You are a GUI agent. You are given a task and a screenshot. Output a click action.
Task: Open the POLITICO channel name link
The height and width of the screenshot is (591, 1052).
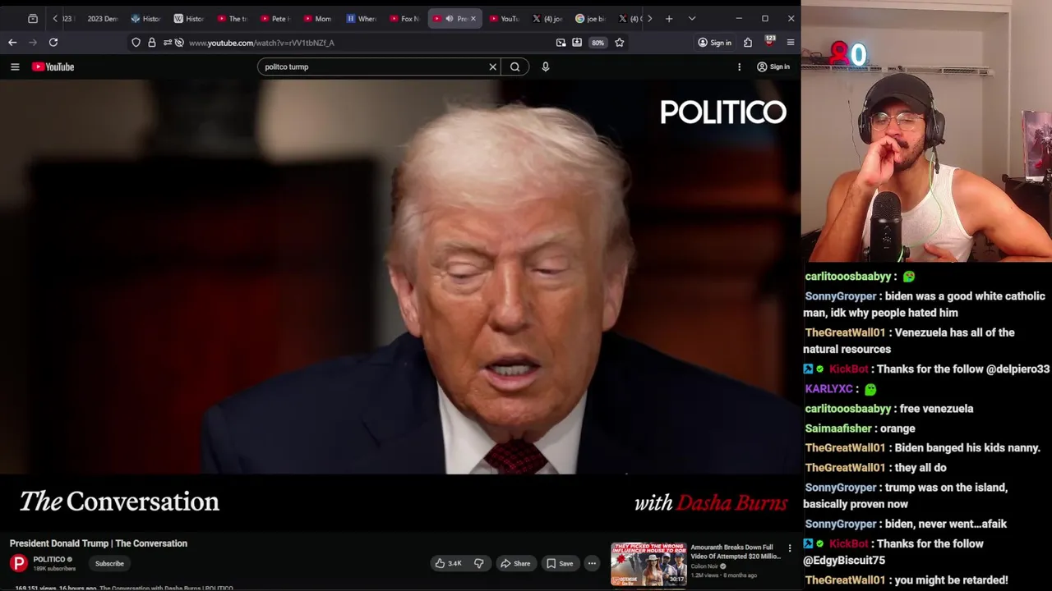(49, 559)
